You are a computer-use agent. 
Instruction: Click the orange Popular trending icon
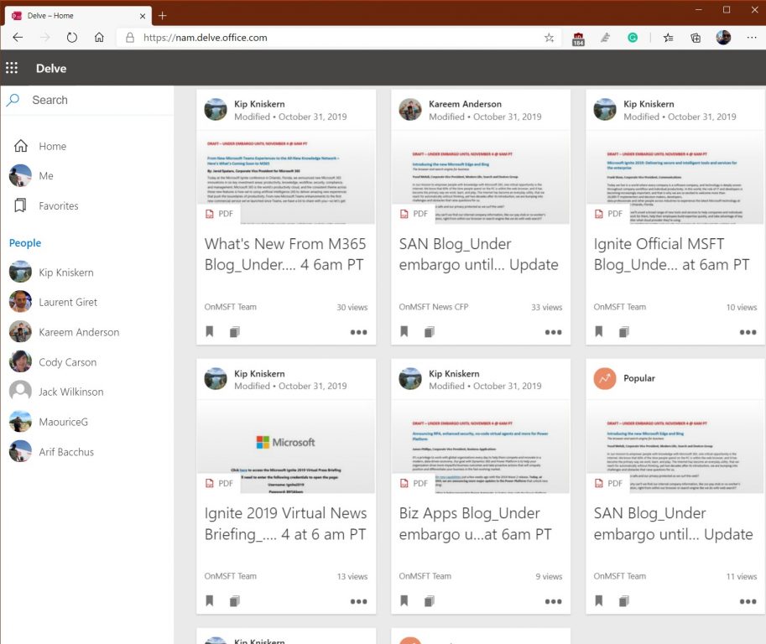(605, 378)
